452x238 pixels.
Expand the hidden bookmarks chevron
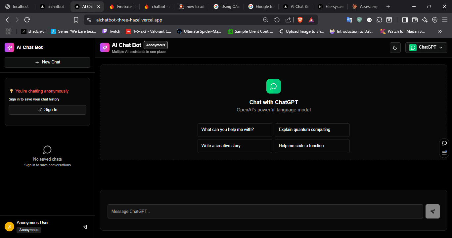pyautogui.click(x=440, y=31)
